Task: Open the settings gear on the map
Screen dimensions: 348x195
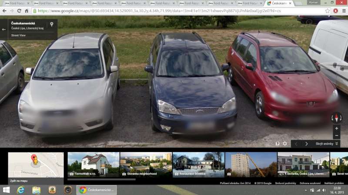Action: click(x=285, y=144)
